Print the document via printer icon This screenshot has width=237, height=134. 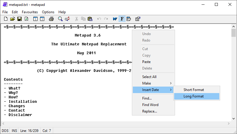(x=51, y=19)
